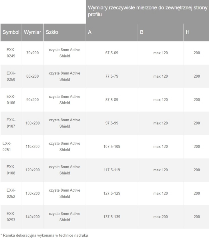Click the max 200 value in column B
Image resolution: width=209 pixels, height=239 pixels.
[x=160, y=217]
